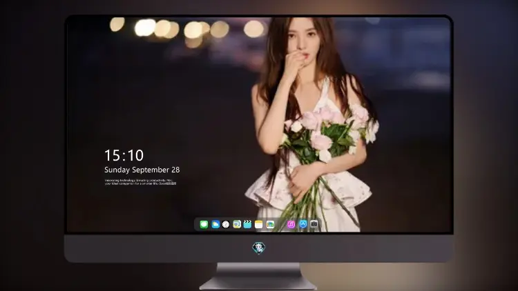Open the Photos gallery icon in the dock
This screenshot has width=518, height=291.
[270, 225]
